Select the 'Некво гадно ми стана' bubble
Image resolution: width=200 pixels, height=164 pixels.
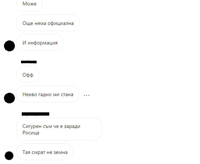[48, 94]
